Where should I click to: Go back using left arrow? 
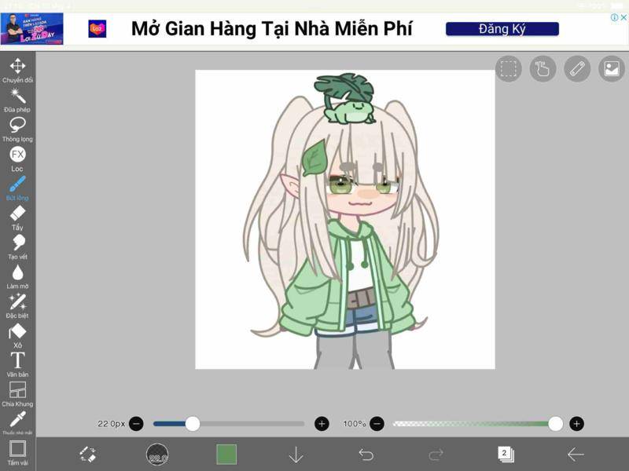[576, 455]
